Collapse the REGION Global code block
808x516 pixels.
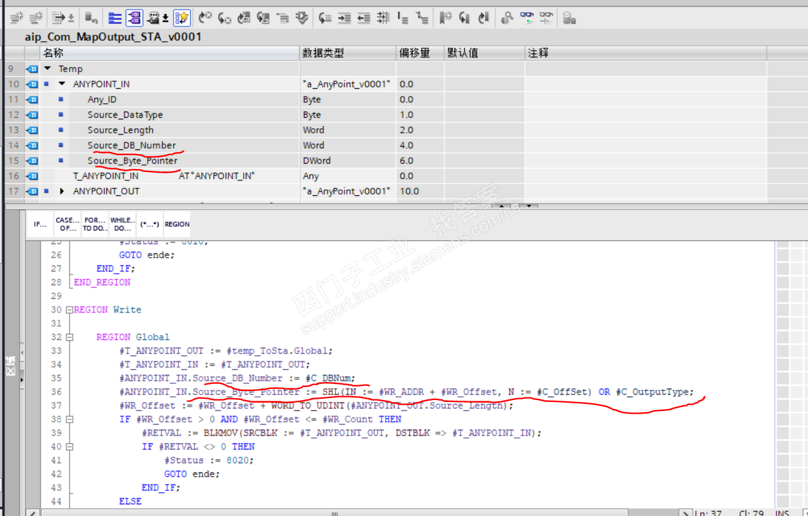(70, 337)
